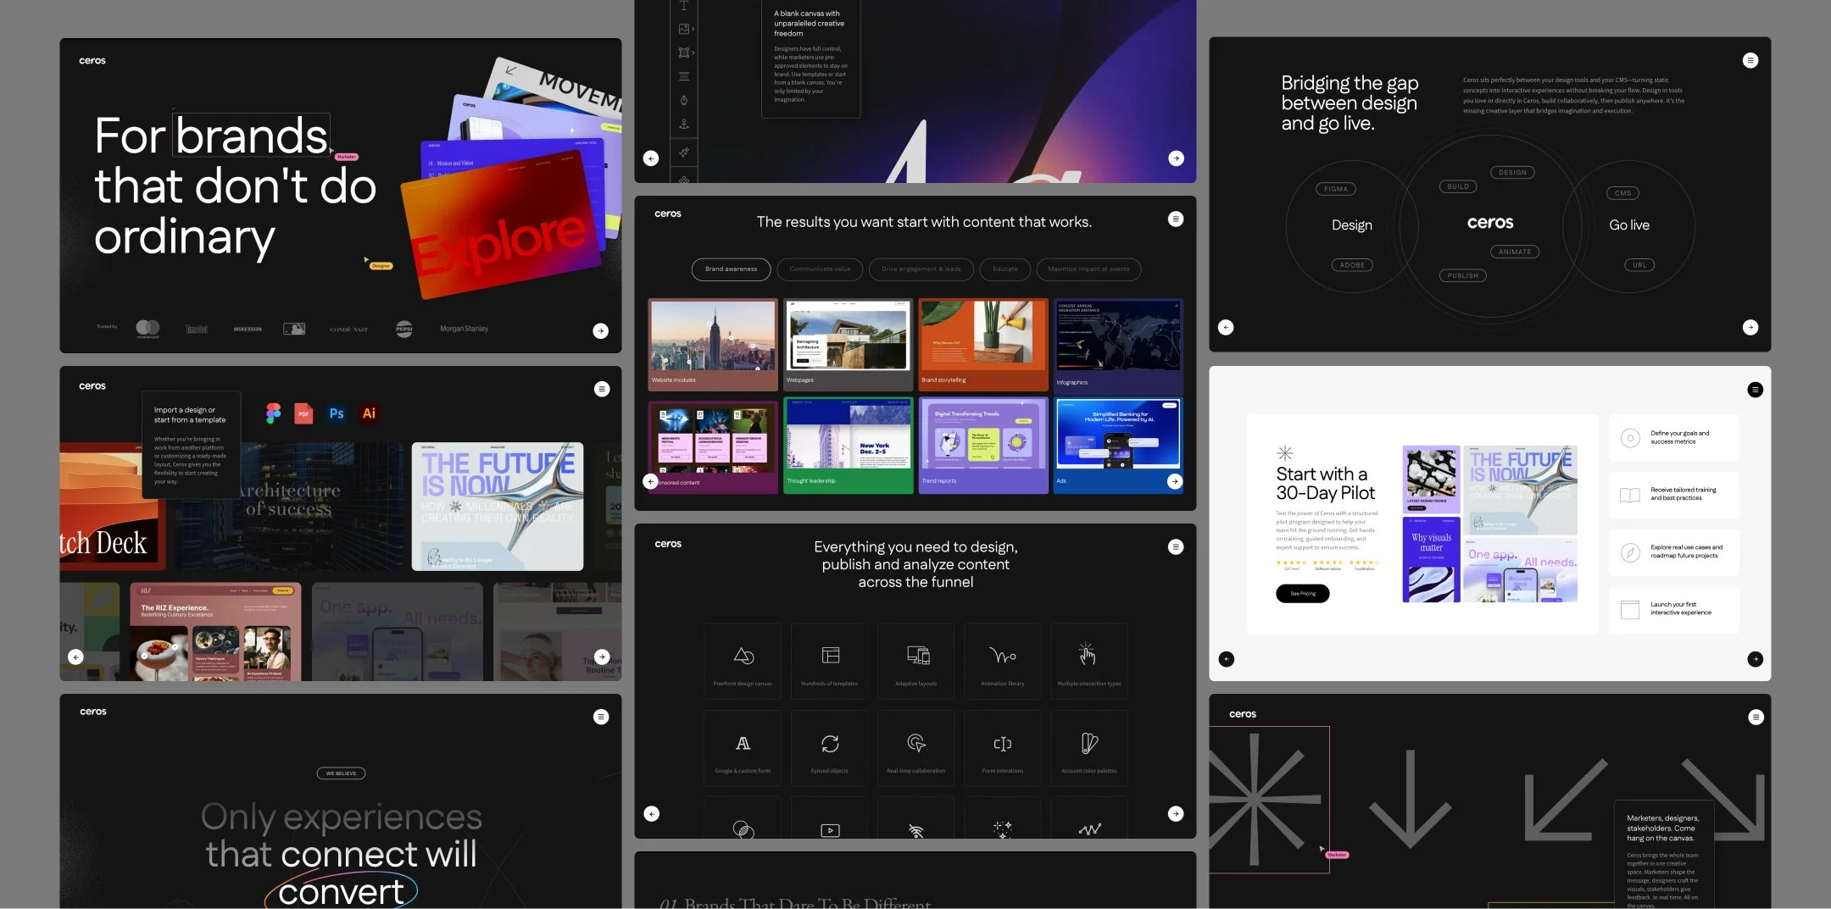Click Hundreds of templates icon

pyautogui.click(x=831, y=655)
